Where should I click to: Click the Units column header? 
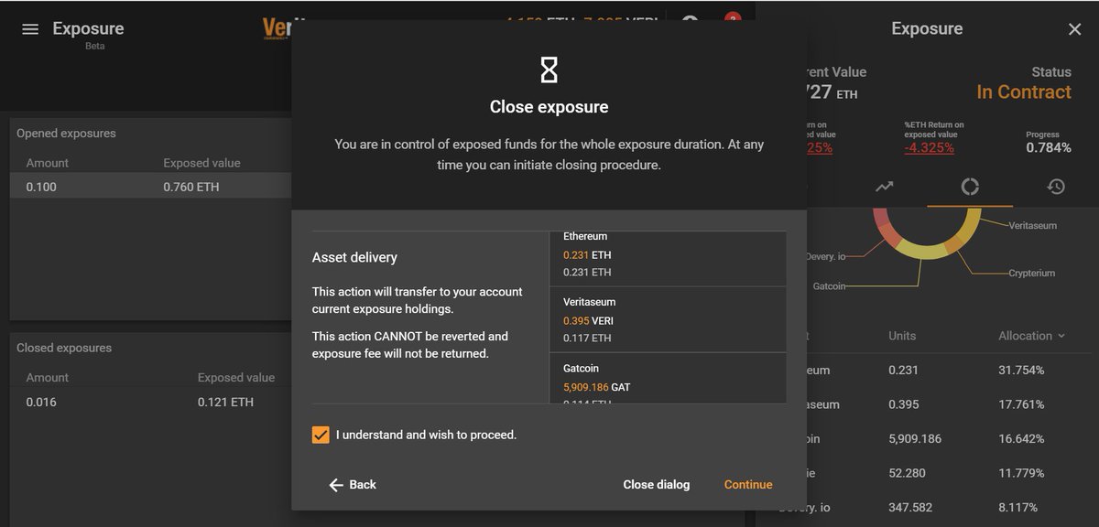click(902, 336)
